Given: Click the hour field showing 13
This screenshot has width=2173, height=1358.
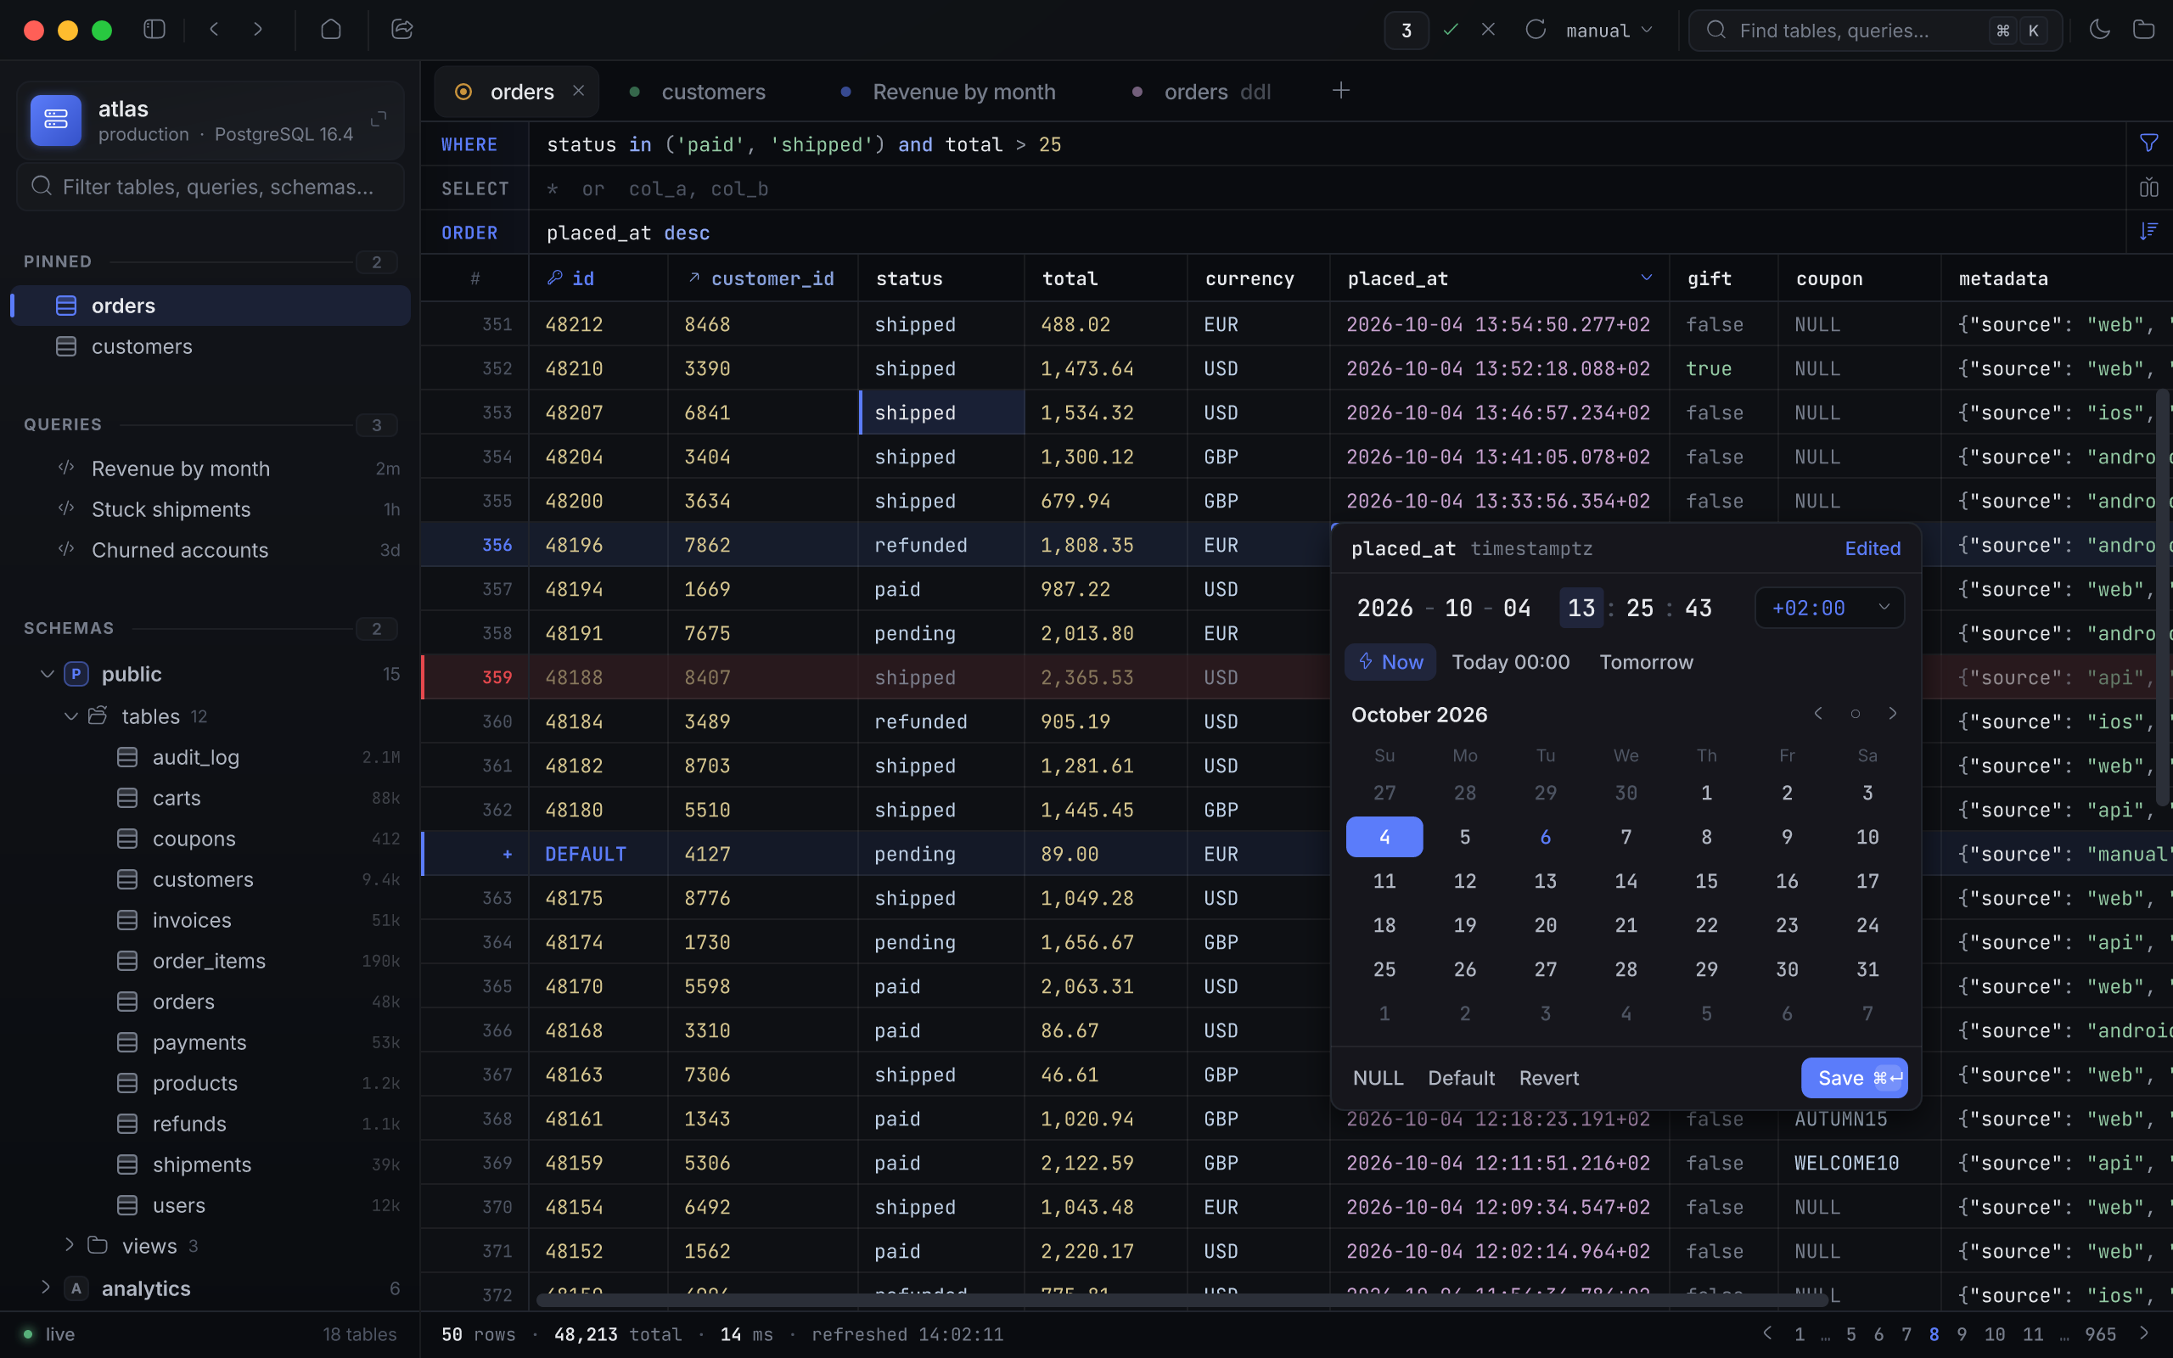Looking at the screenshot, I should coord(1581,608).
